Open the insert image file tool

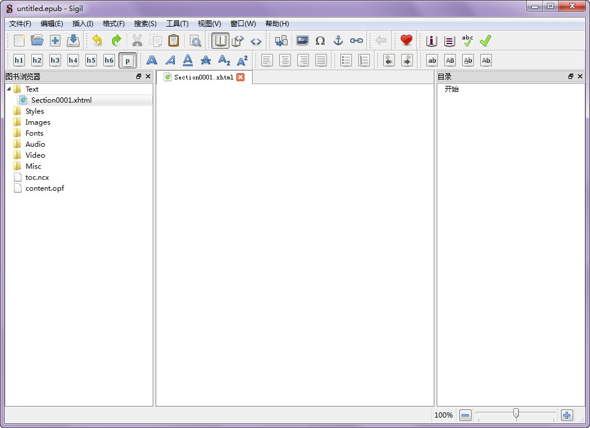pyautogui.click(x=302, y=41)
